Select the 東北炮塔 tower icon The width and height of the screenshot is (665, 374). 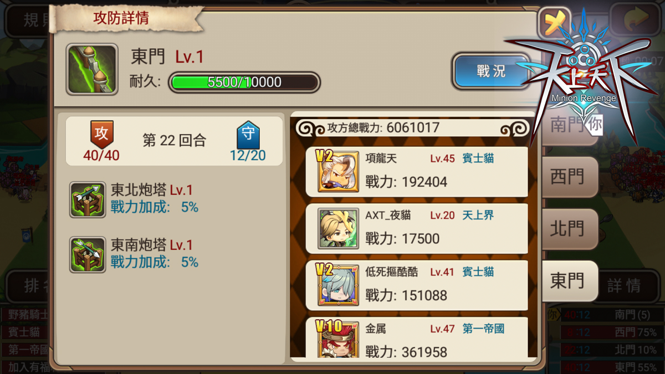[88, 199]
